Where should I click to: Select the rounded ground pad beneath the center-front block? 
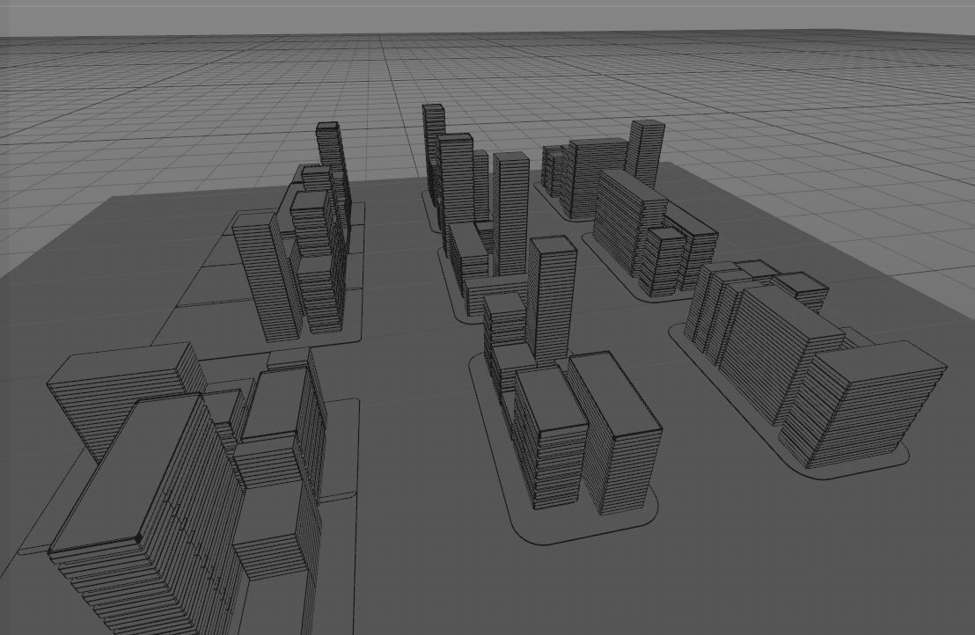[563, 448]
